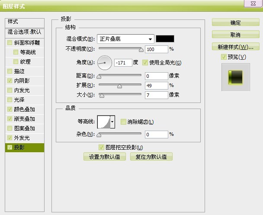Enable 消除锯齿 checkbox
Image resolution: width=263 pixels, height=215 pixels.
(x=123, y=122)
